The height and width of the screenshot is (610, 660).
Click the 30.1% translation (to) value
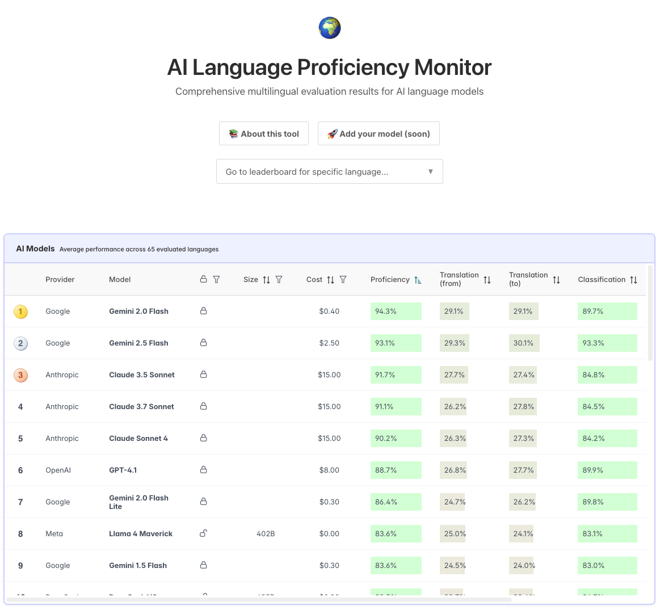(x=523, y=343)
